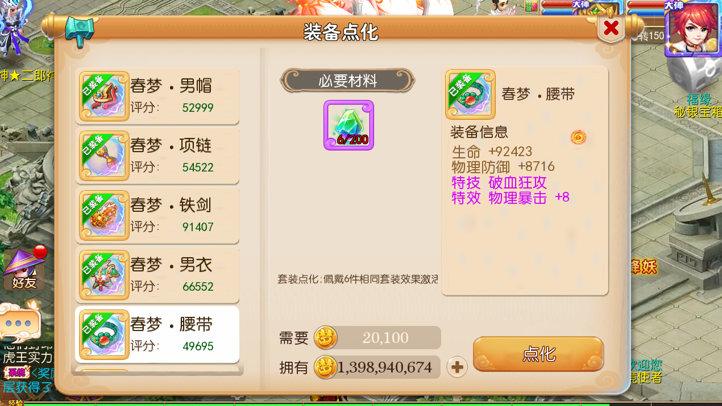
Task: Add more gold with the plus button
Action: coord(457,367)
